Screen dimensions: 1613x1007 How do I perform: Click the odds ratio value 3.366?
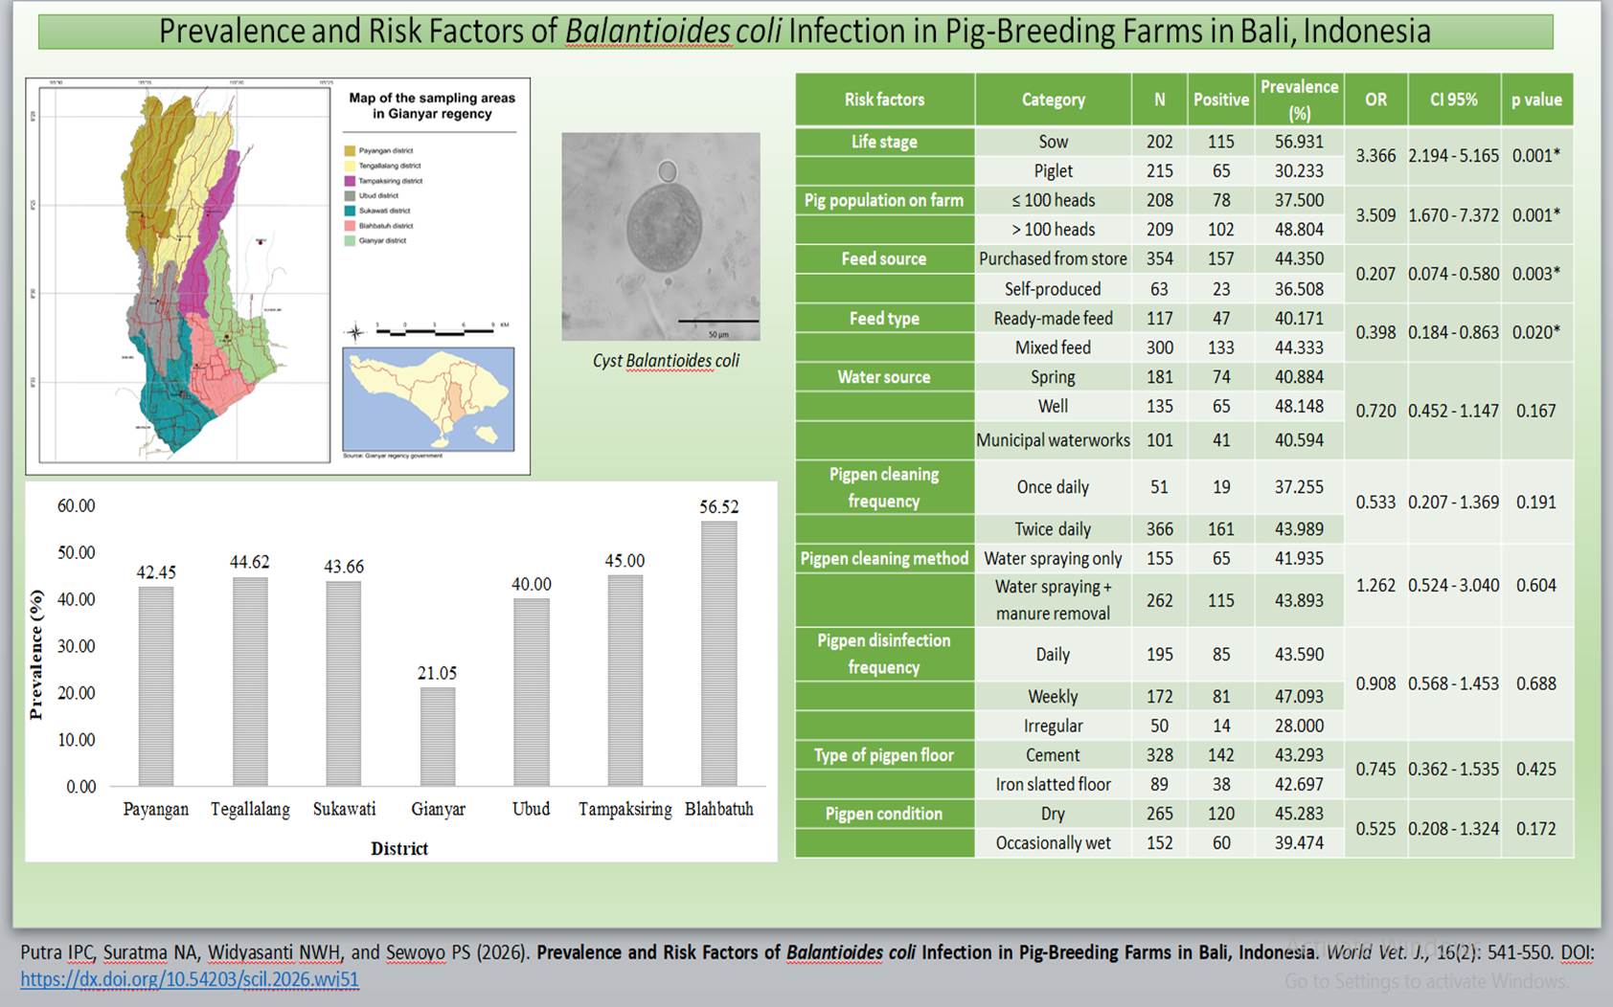[x=1375, y=156]
